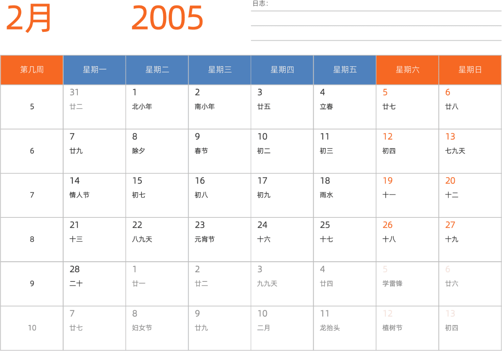This screenshot has height=351, width=502.
Task: Select the 初二 lunar label
Action: tap(264, 151)
